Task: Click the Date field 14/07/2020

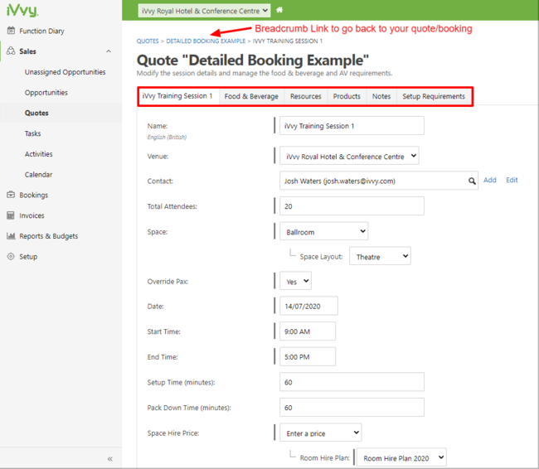Action: [x=308, y=306]
